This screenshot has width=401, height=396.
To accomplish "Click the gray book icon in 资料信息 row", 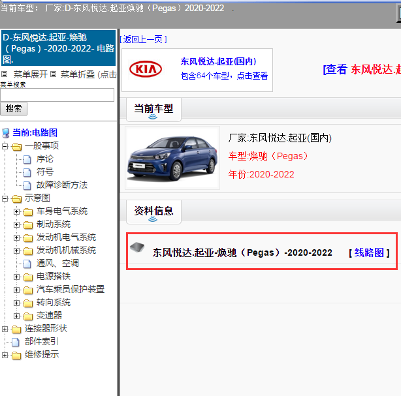I will (137, 247).
